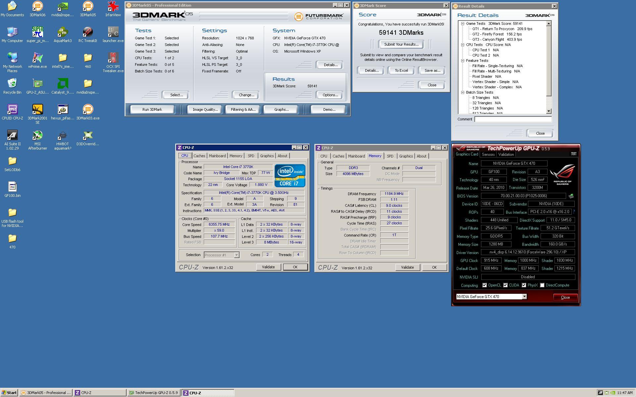The height and width of the screenshot is (397, 636).
Task: Collapse the Game Tests tree node
Action: pos(462,23)
